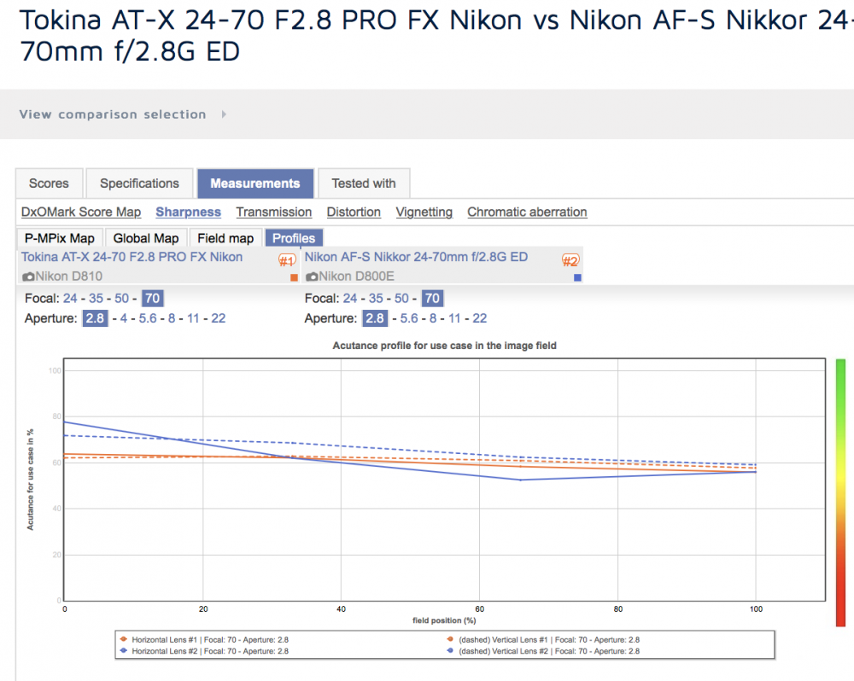Select the Sharpness measurement link

click(189, 212)
